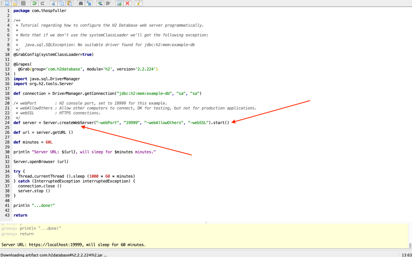Click 'Server URL: https://localhost:19999' output line
Screen dimensions: 412x257
click(73, 245)
